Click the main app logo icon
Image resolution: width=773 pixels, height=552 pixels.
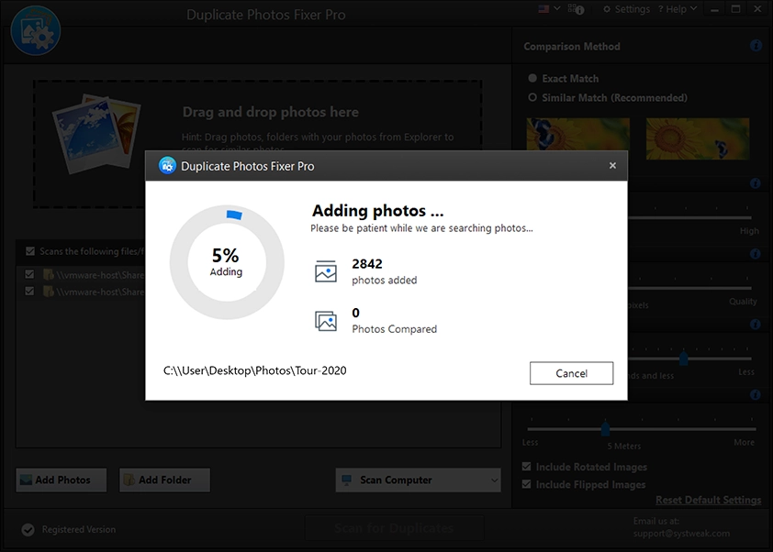tap(36, 30)
